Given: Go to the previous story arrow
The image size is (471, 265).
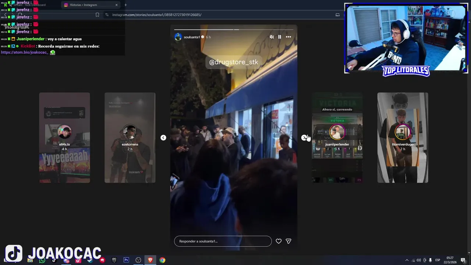Looking at the screenshot, I should 163,138.
